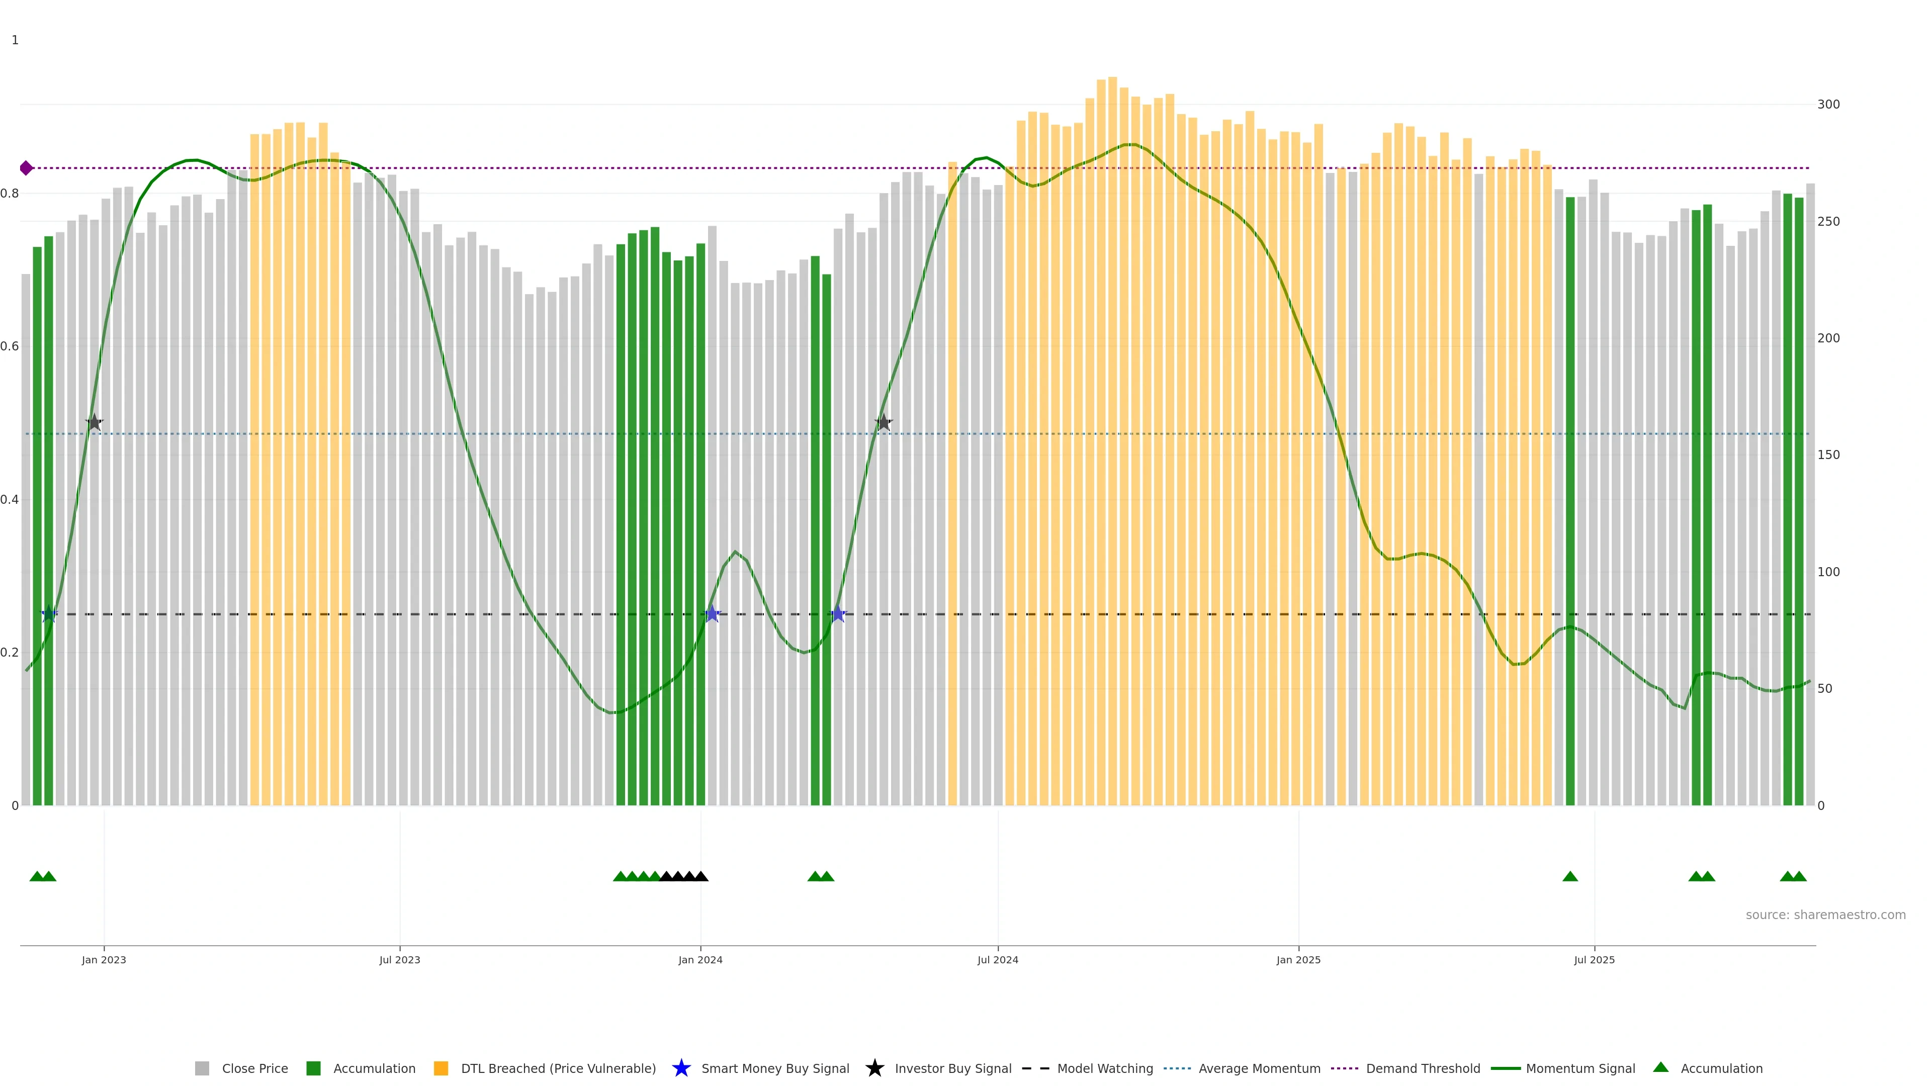Hide the Momentum Signal line via legend
This screenshot has width=1931, height=1086.
1580,1068
